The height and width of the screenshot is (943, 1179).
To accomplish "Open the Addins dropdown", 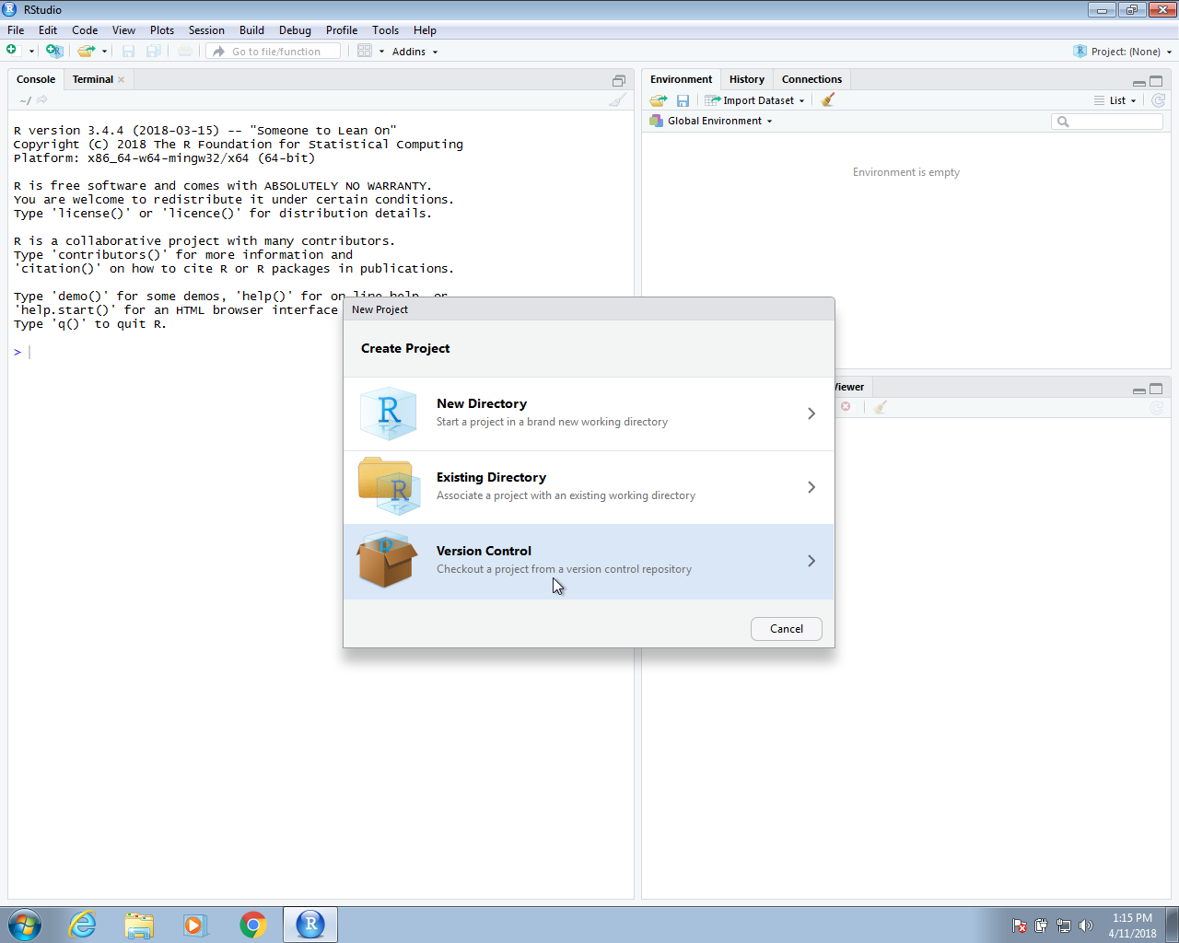I will (414, 52).
